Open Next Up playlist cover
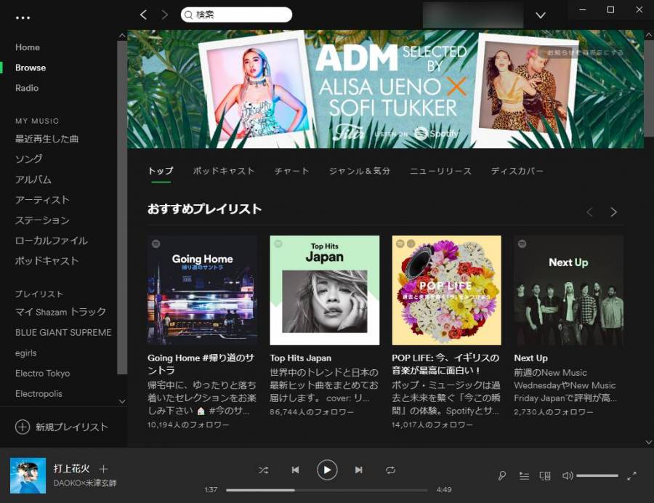The image size is (654, 503). [569, 290]
